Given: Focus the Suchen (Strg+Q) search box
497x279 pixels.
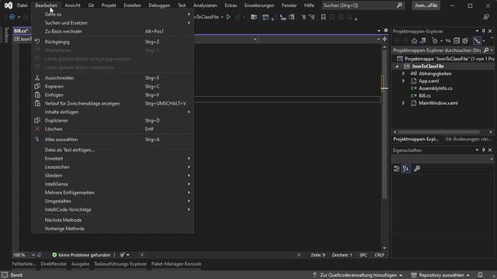Looking at the screenshot, I should click(x=363, y=5).
